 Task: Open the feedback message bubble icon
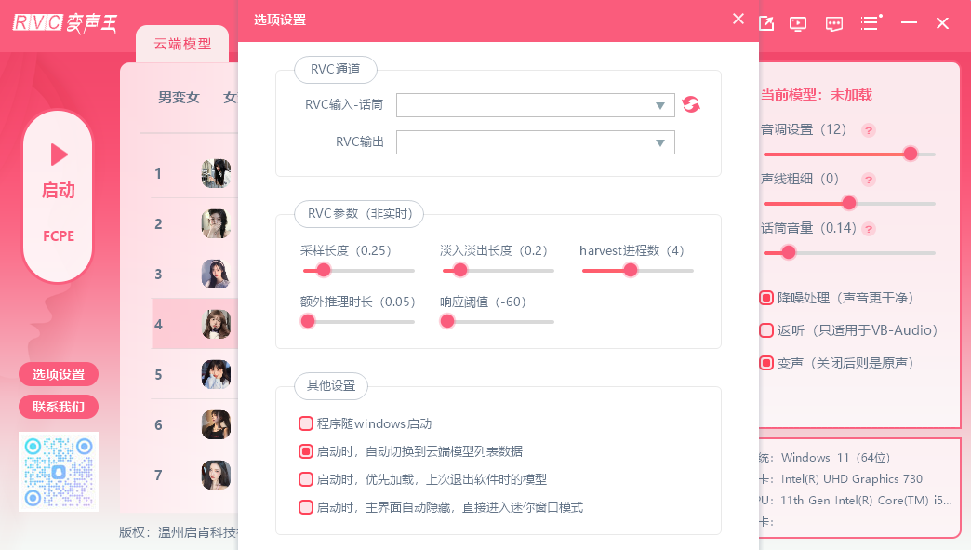coord(833,23)
